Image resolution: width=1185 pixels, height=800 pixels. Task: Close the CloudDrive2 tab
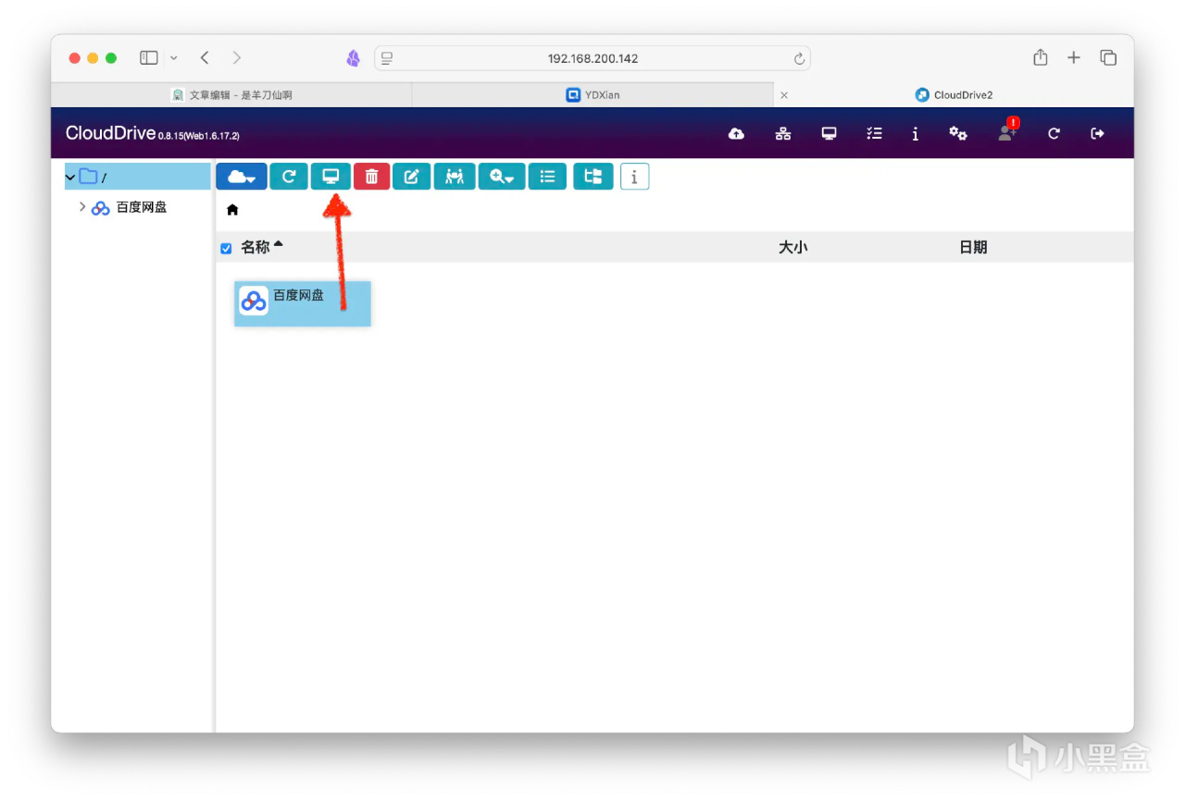(x=784, y=94)
